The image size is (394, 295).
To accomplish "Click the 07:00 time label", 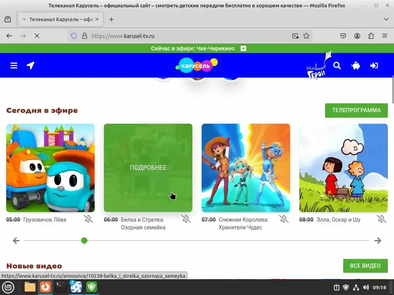I will pyautogui.click(x=209, y=220).
